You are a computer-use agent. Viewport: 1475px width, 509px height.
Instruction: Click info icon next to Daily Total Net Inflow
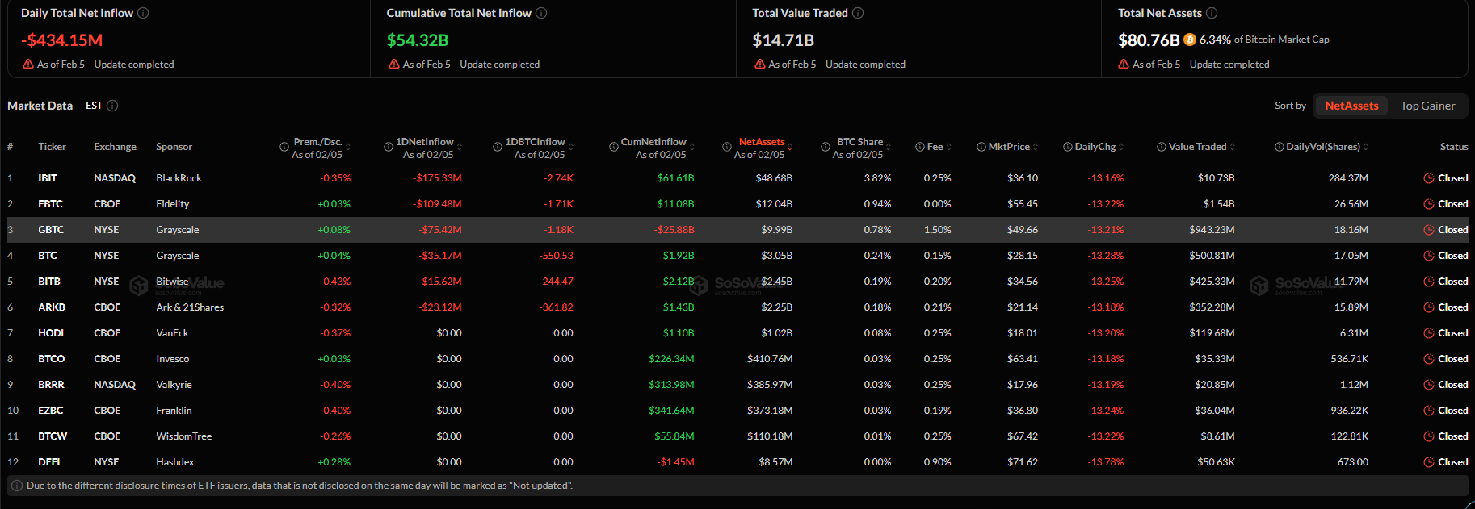tap(143, 13)
